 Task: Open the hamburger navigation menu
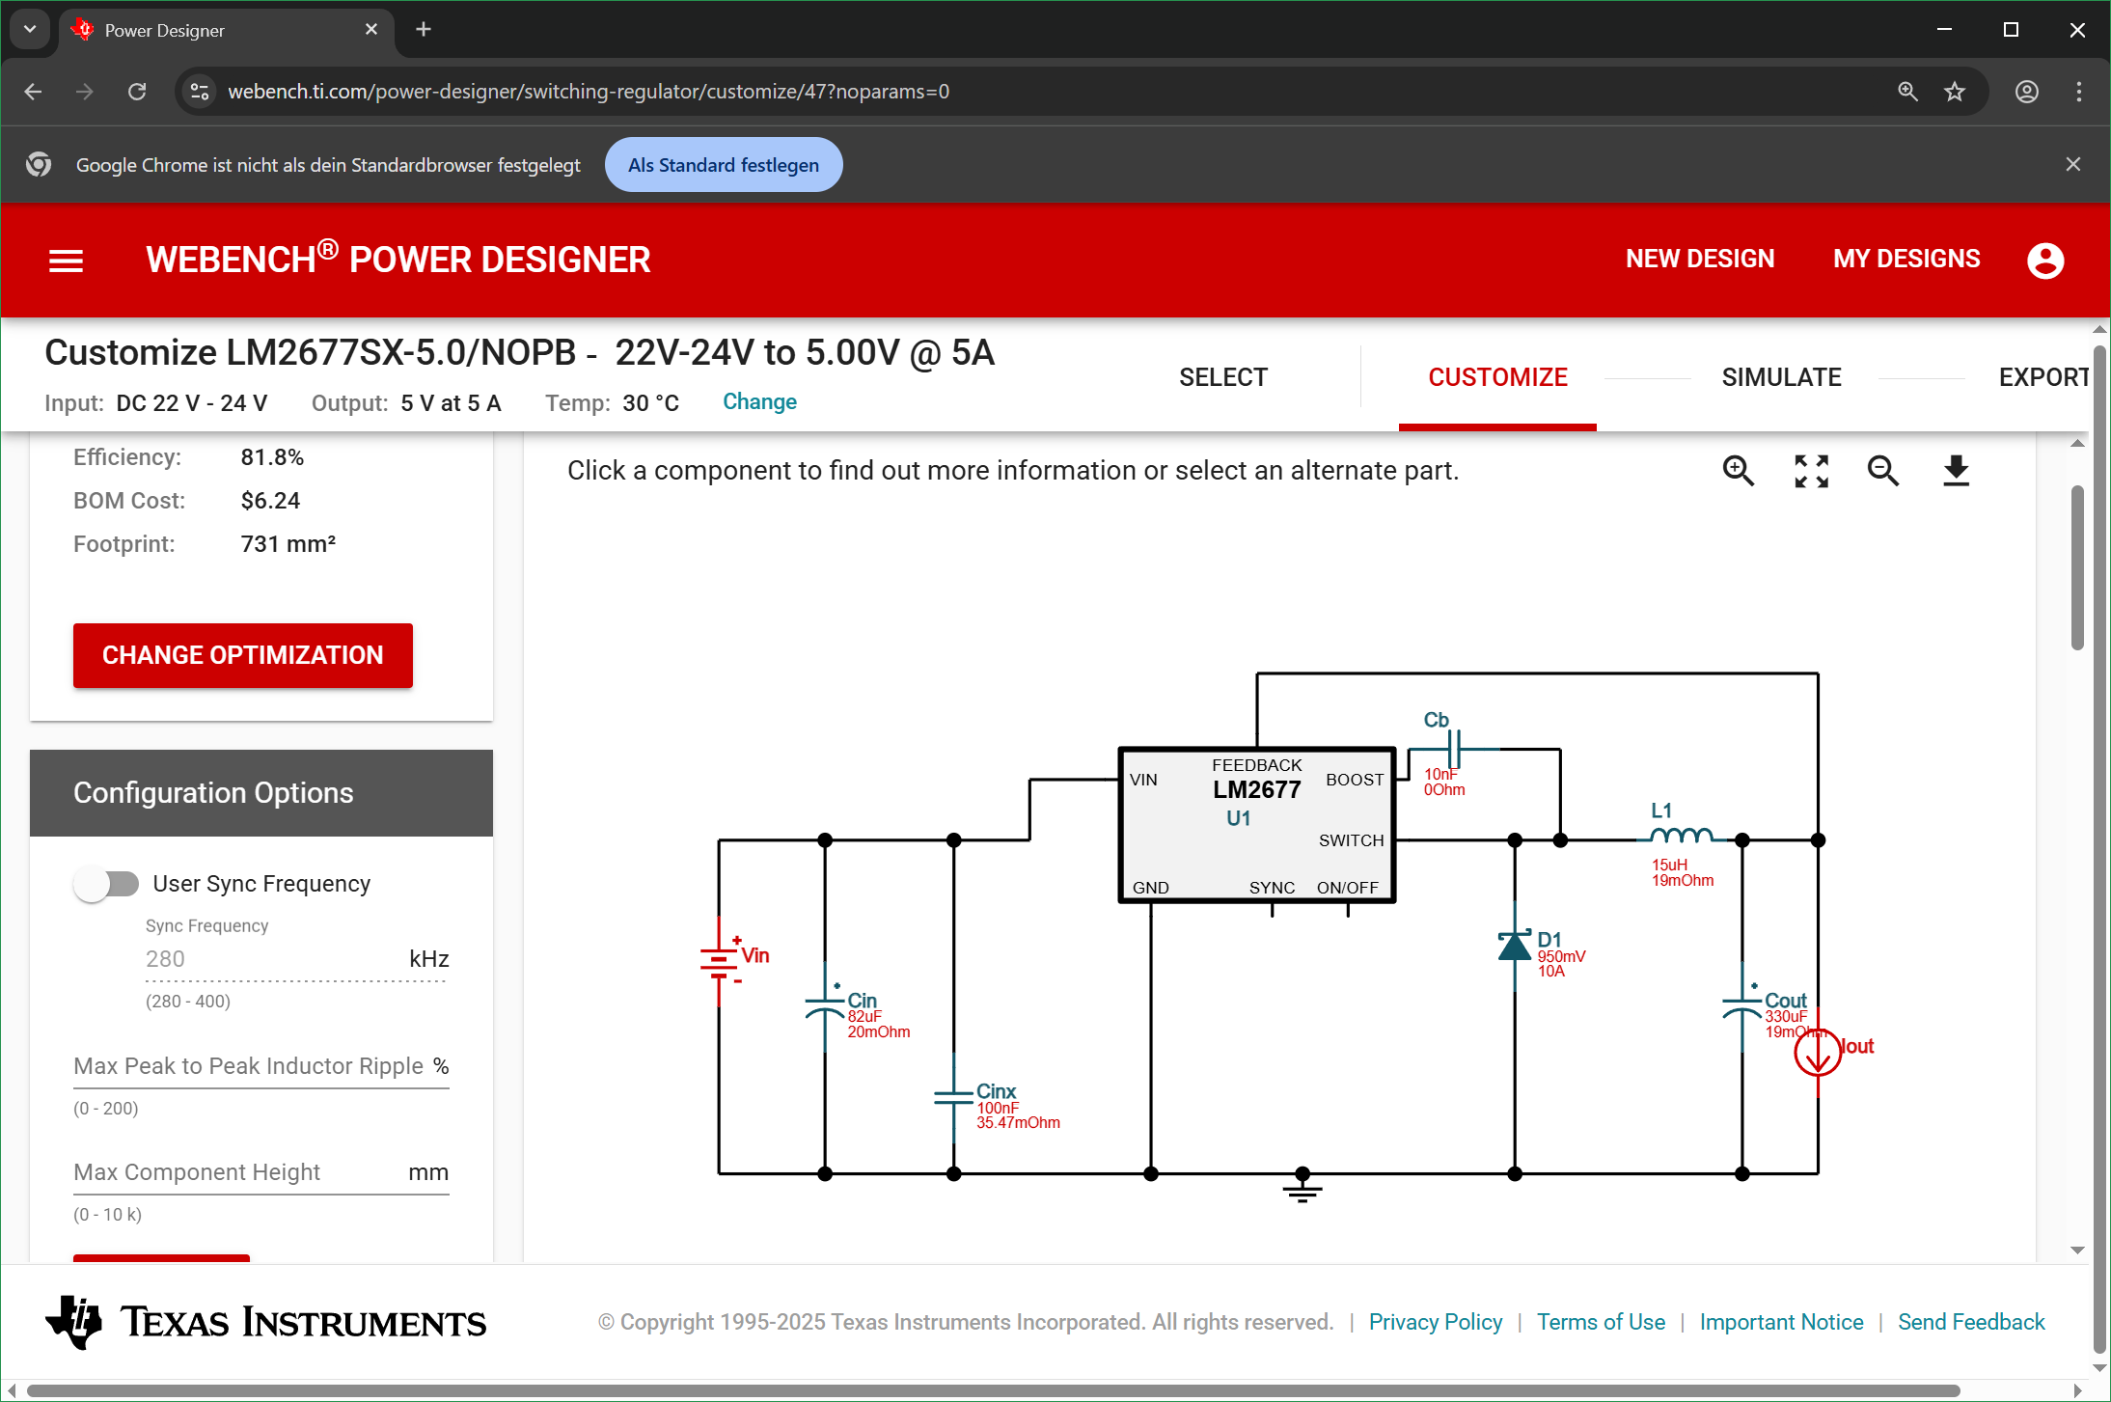[66, 261]
